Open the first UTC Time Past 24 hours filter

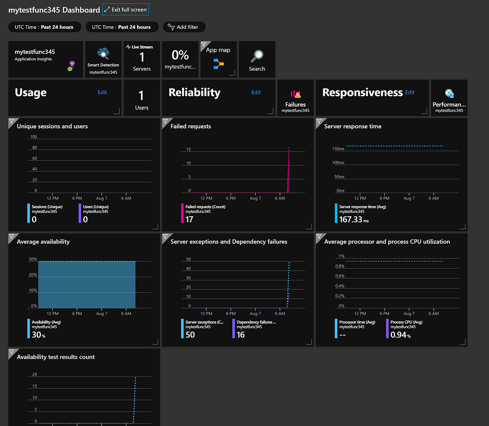pyautogui.click(x=45, y=27)
